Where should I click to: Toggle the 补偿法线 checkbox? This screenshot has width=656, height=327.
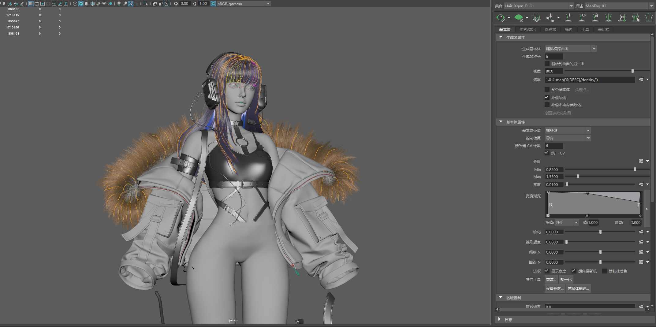(x=547, y=98)
